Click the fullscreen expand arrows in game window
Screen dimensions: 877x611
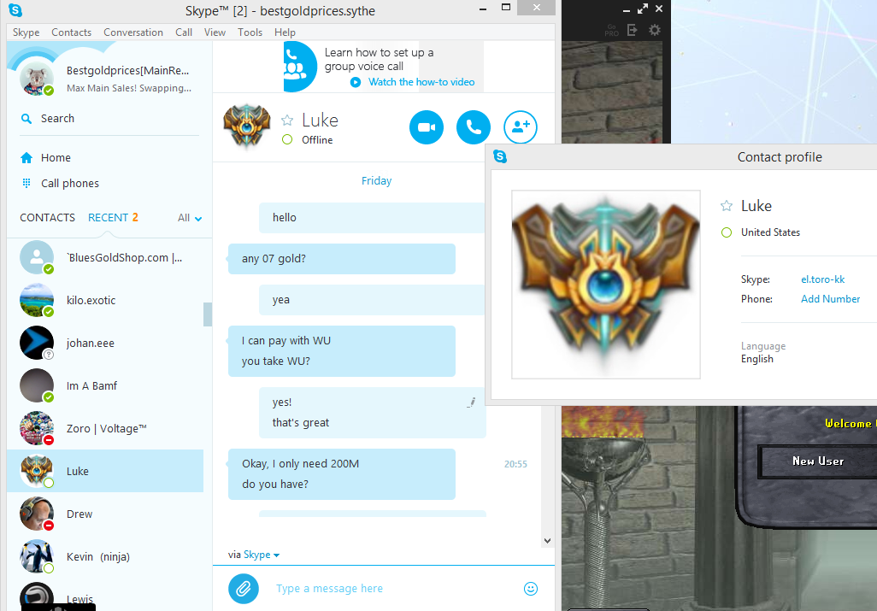coord(643,9)
